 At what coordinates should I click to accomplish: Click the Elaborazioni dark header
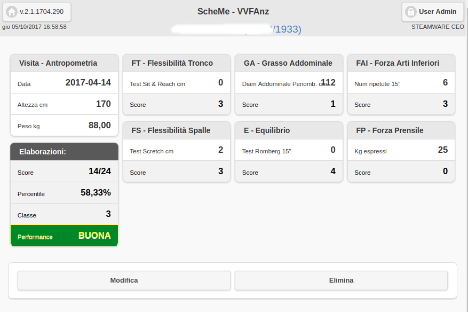(x=64, y=152)
